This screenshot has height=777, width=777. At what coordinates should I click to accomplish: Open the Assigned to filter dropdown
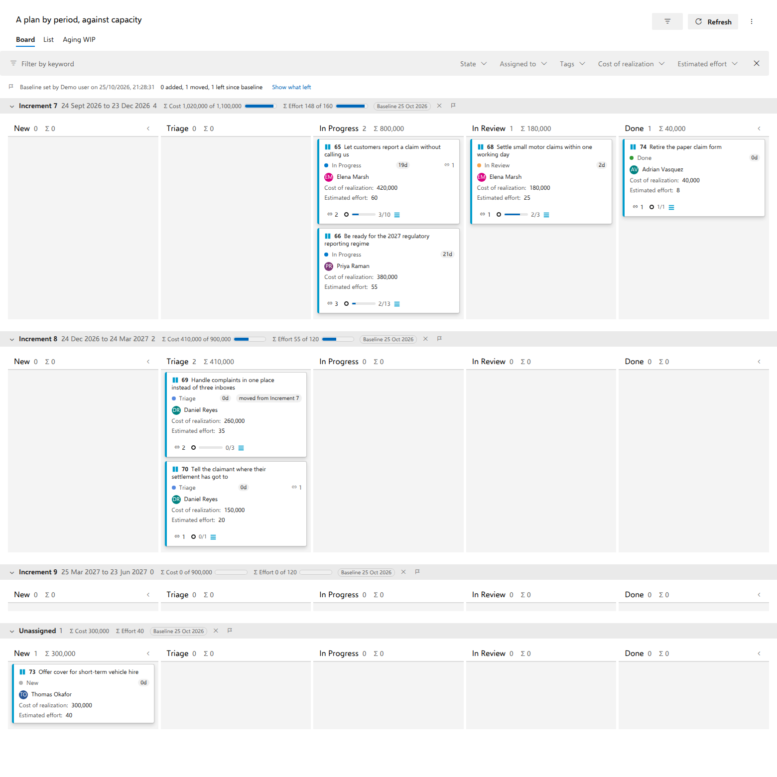tap(523, 64)
